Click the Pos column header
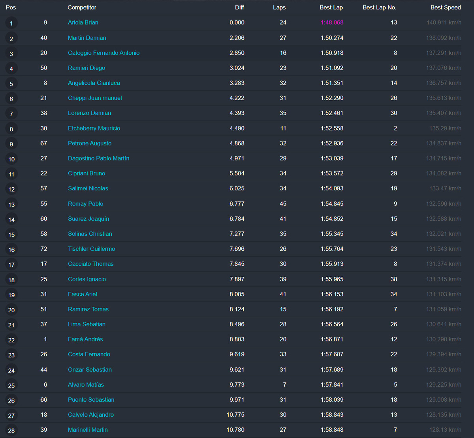The width and height of the screenshot is (474, 438). click(11, 7)
